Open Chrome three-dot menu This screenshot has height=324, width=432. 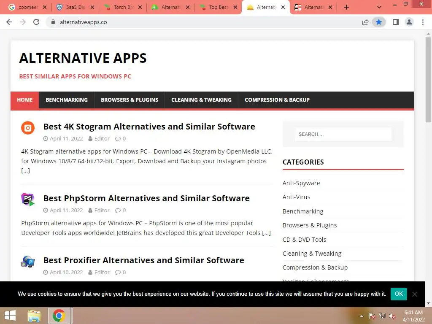[x=423, y=22]
